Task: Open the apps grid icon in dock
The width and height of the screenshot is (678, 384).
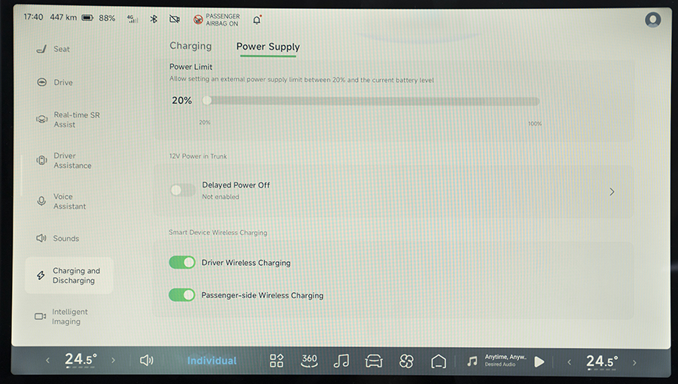Action: [276, 361]
